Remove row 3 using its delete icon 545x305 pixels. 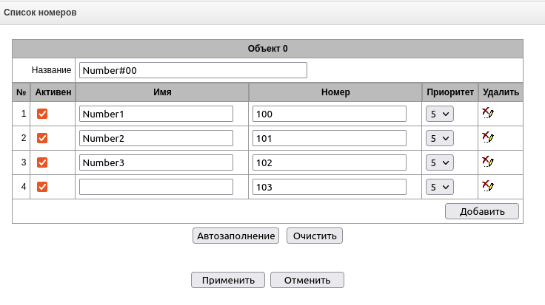pyautogui.click(x=487, y=162)
